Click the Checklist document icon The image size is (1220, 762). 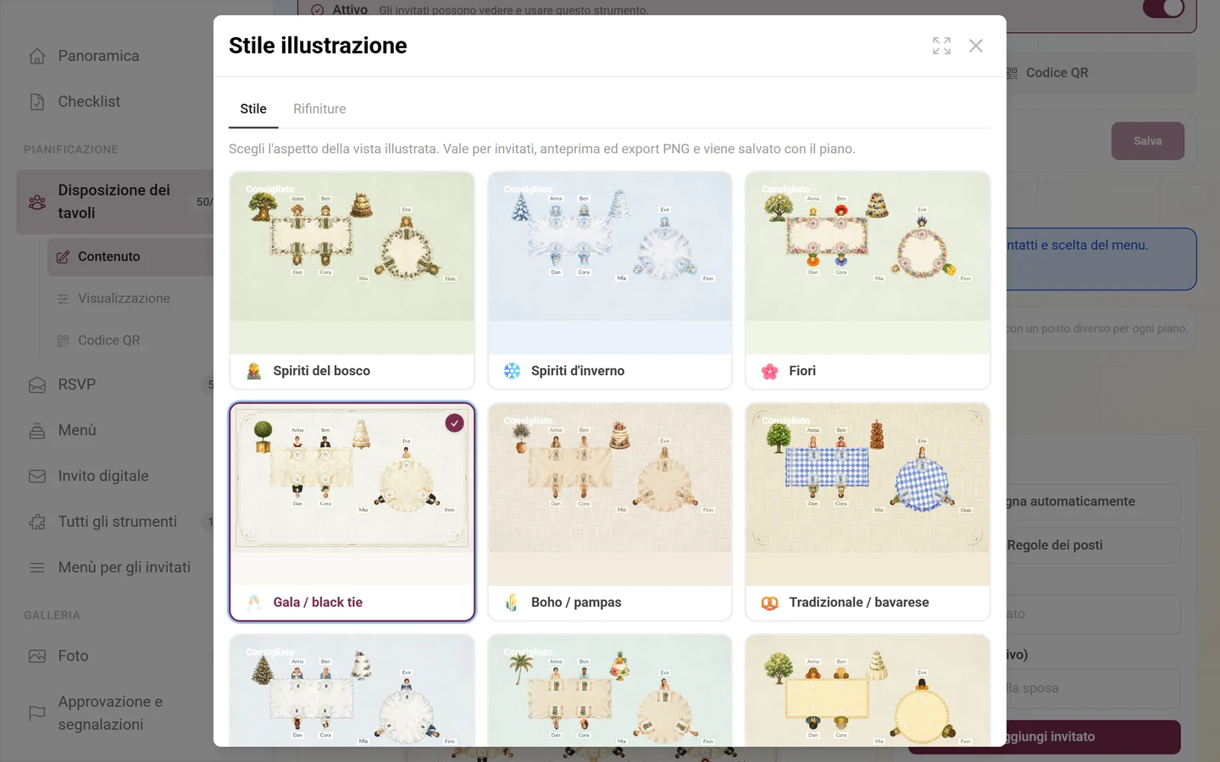coord(37,102)
